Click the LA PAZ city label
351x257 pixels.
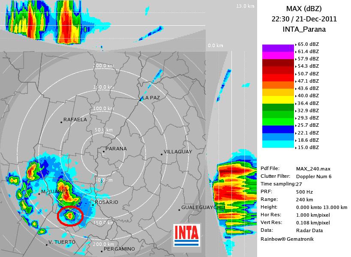[x=151, y=98]
